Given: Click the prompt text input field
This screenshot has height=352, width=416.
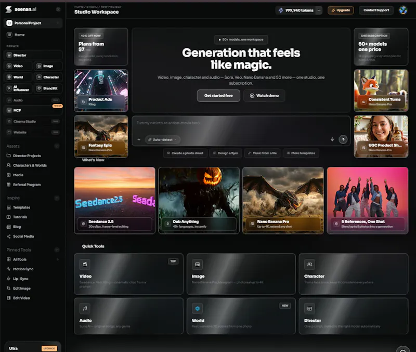Looking at the screenshot, I should (x=241, y=123).
